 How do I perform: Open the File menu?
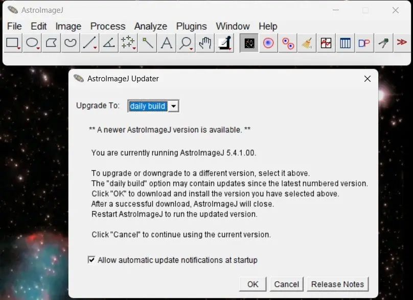[x=14, y=27]
